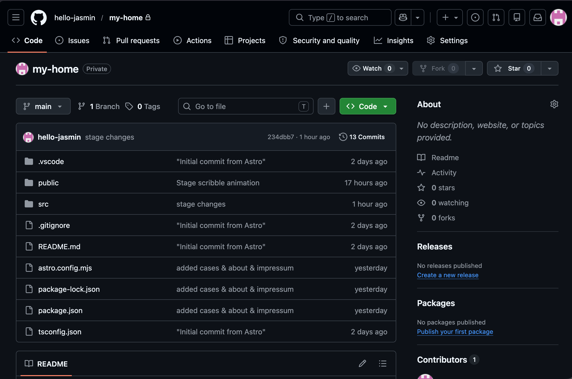Open the global navigation hamburger menu

point(16,17)
